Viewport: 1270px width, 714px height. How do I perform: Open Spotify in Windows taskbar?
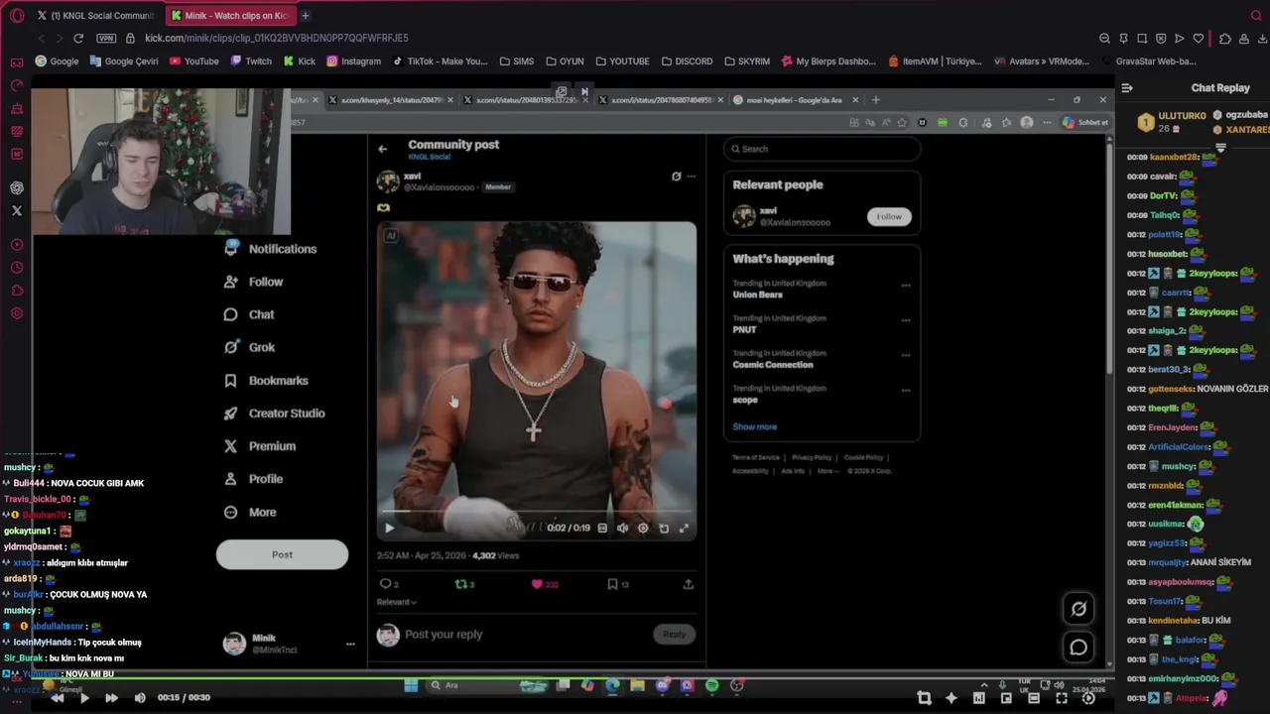[x=711, y=685]
